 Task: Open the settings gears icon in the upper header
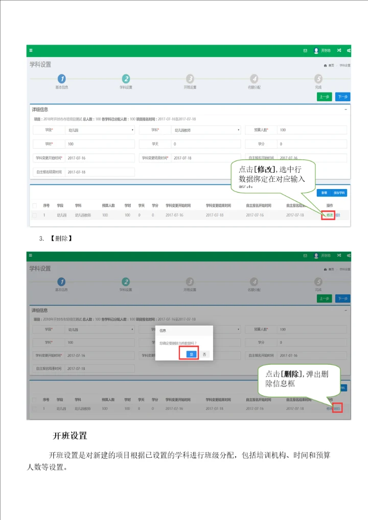click(349, 51)
